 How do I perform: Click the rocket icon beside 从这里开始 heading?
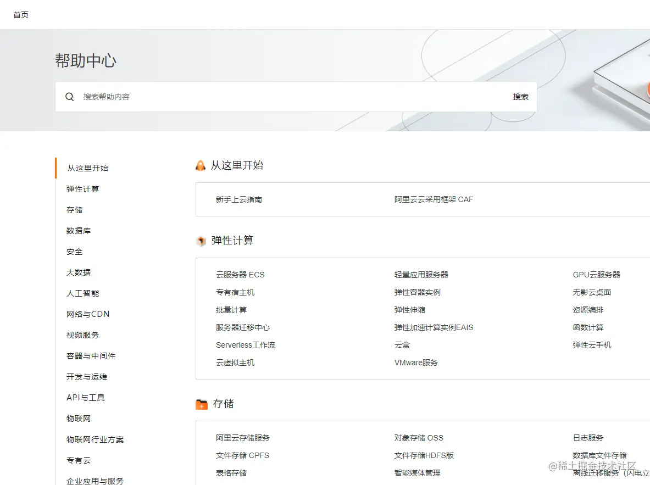(201, 166)
